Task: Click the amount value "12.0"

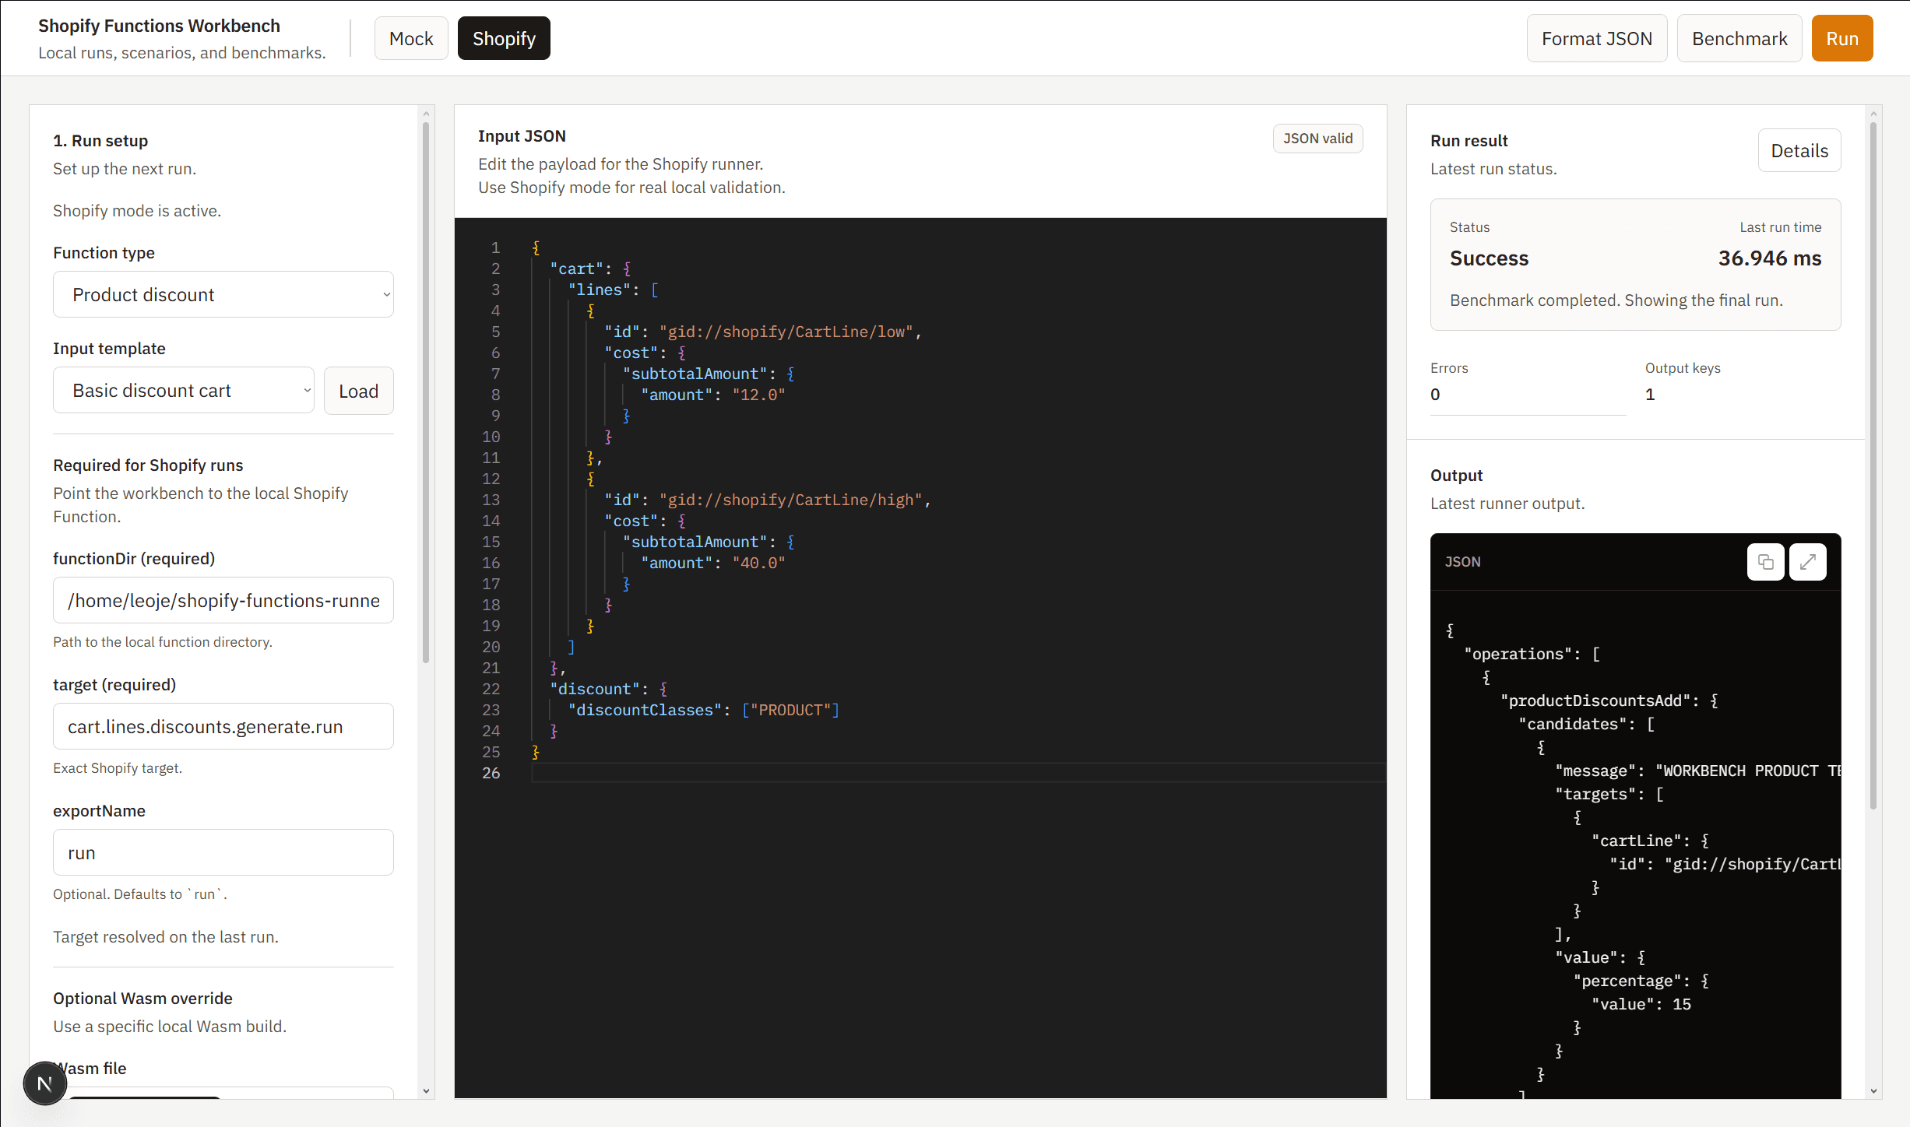Action: (x=758, y=395)
